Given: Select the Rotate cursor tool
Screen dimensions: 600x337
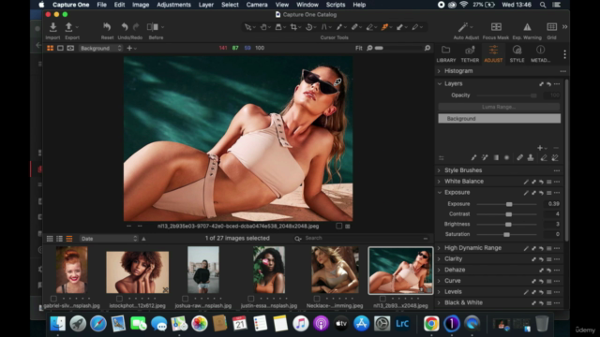Looking at the screenshot, I should [309, 27].
